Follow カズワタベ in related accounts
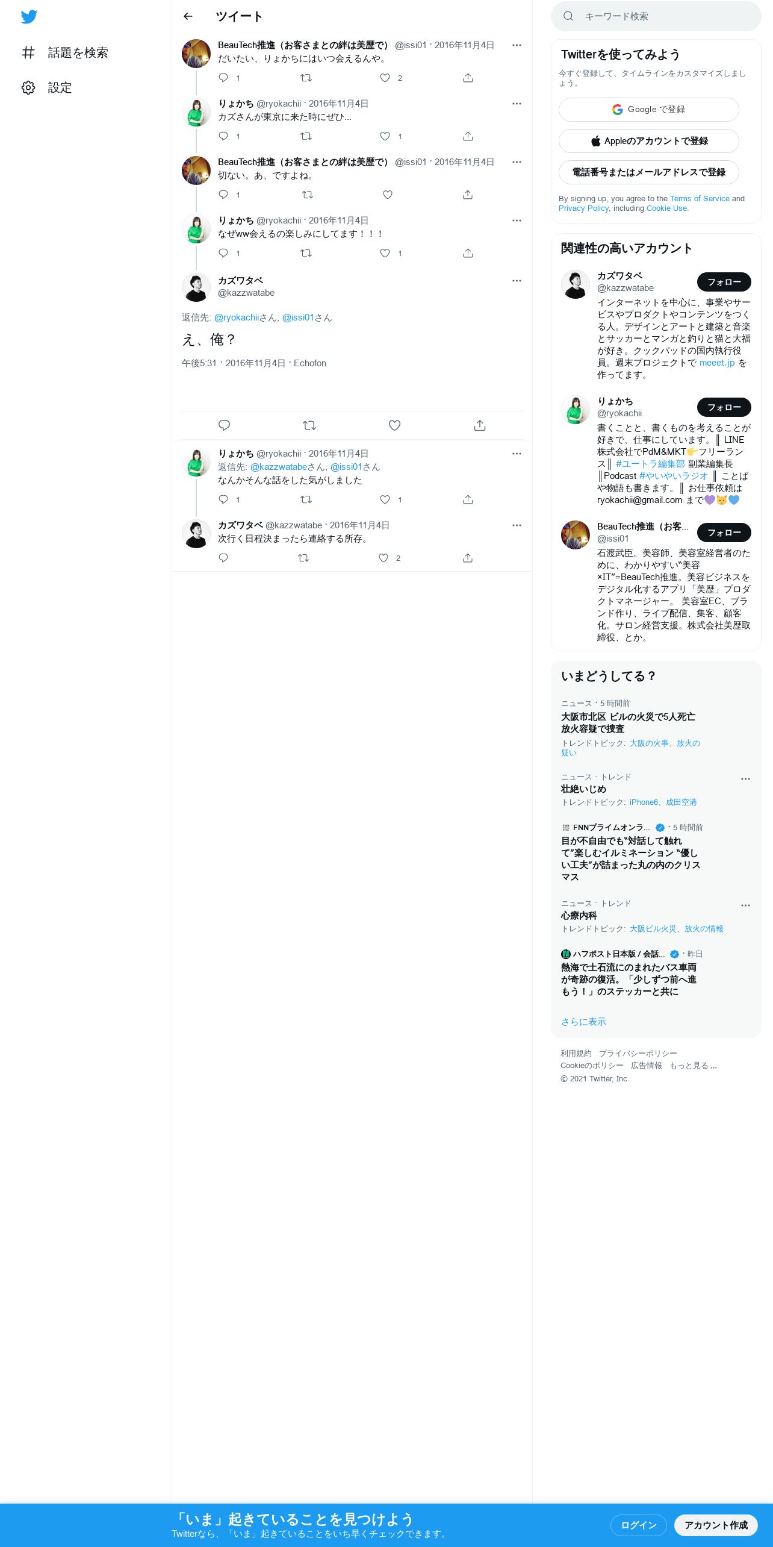The image size is (773, 1547). pyautogui.click(x=724, y=282)
